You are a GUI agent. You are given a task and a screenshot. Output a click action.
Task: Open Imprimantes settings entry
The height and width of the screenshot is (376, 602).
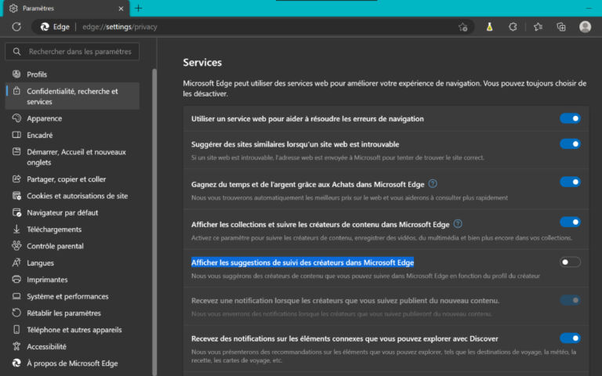pos(72,280)
